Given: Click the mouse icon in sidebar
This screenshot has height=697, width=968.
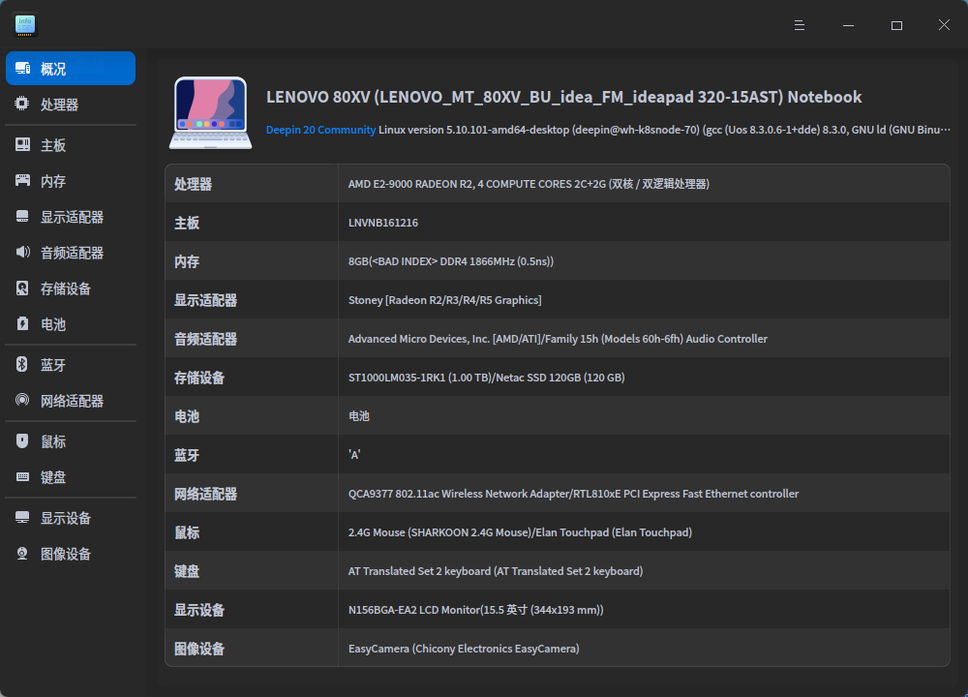Looking at the screenshot, I should point(22,440).
